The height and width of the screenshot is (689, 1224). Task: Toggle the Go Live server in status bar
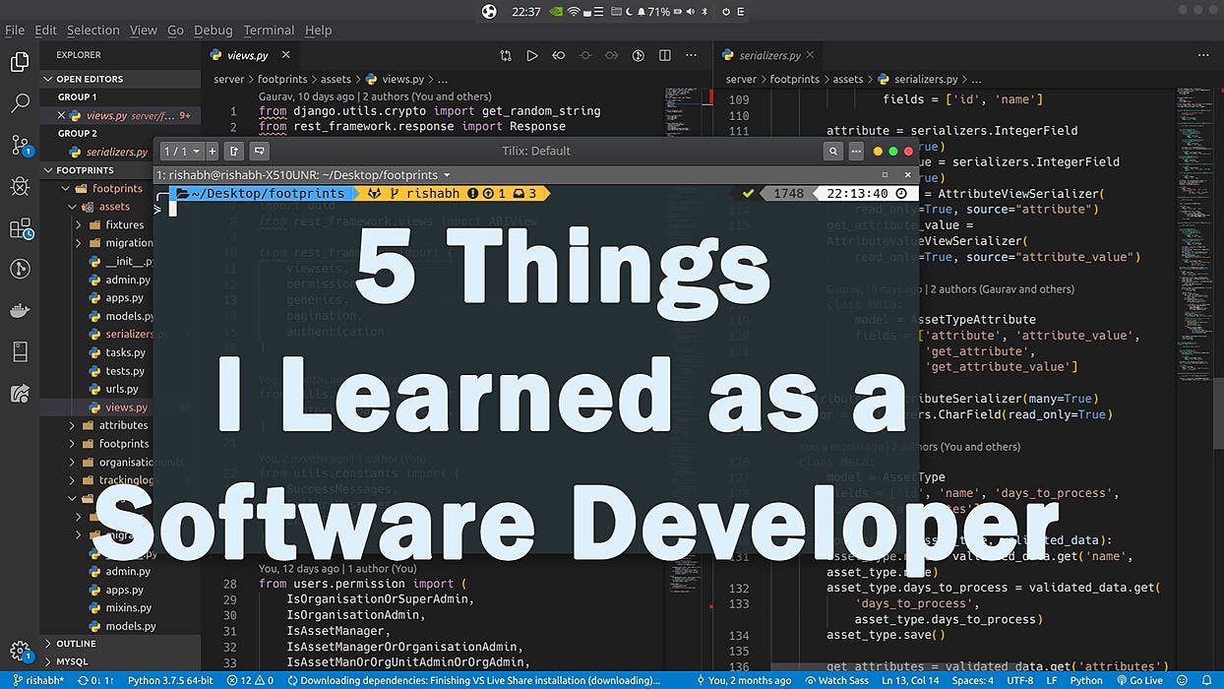pyautogui.click(x=1142, y=679)
